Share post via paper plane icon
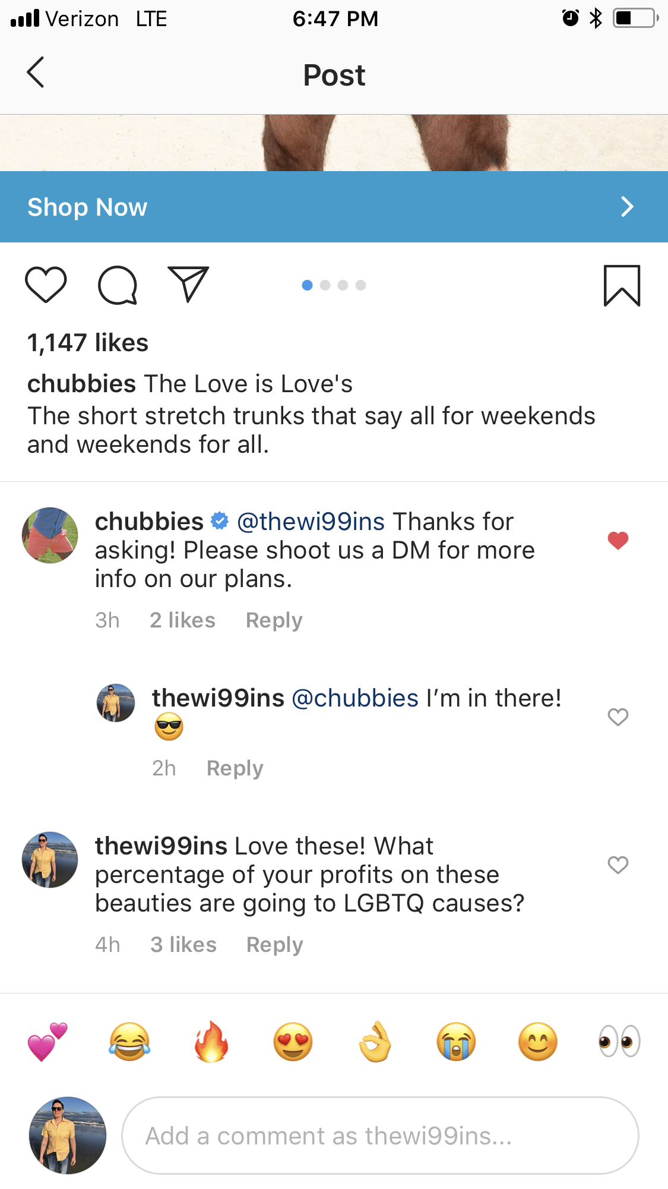The image size is (668, 1189). tap(188, 284)
